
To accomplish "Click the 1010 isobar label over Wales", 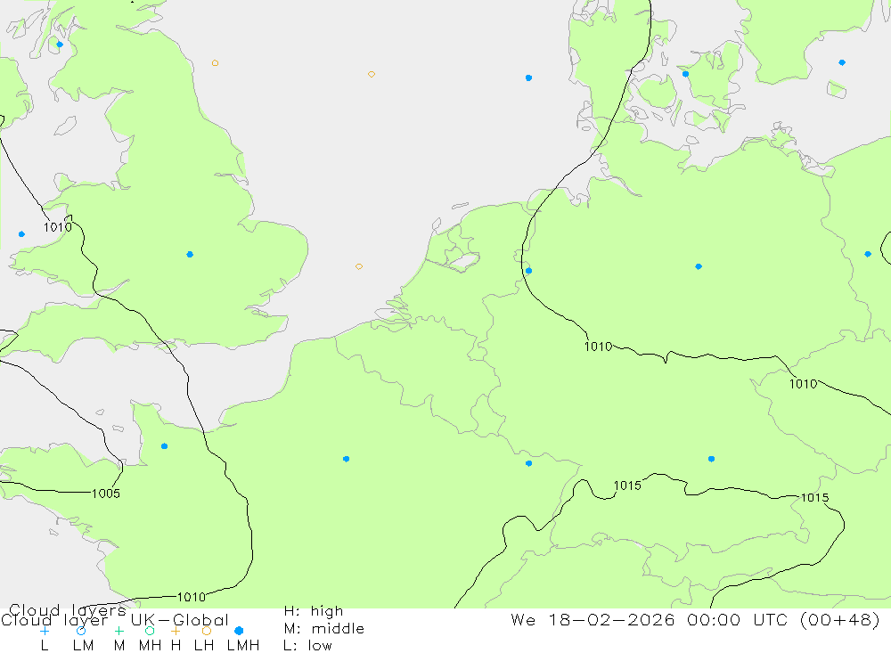I will (58, 227).
